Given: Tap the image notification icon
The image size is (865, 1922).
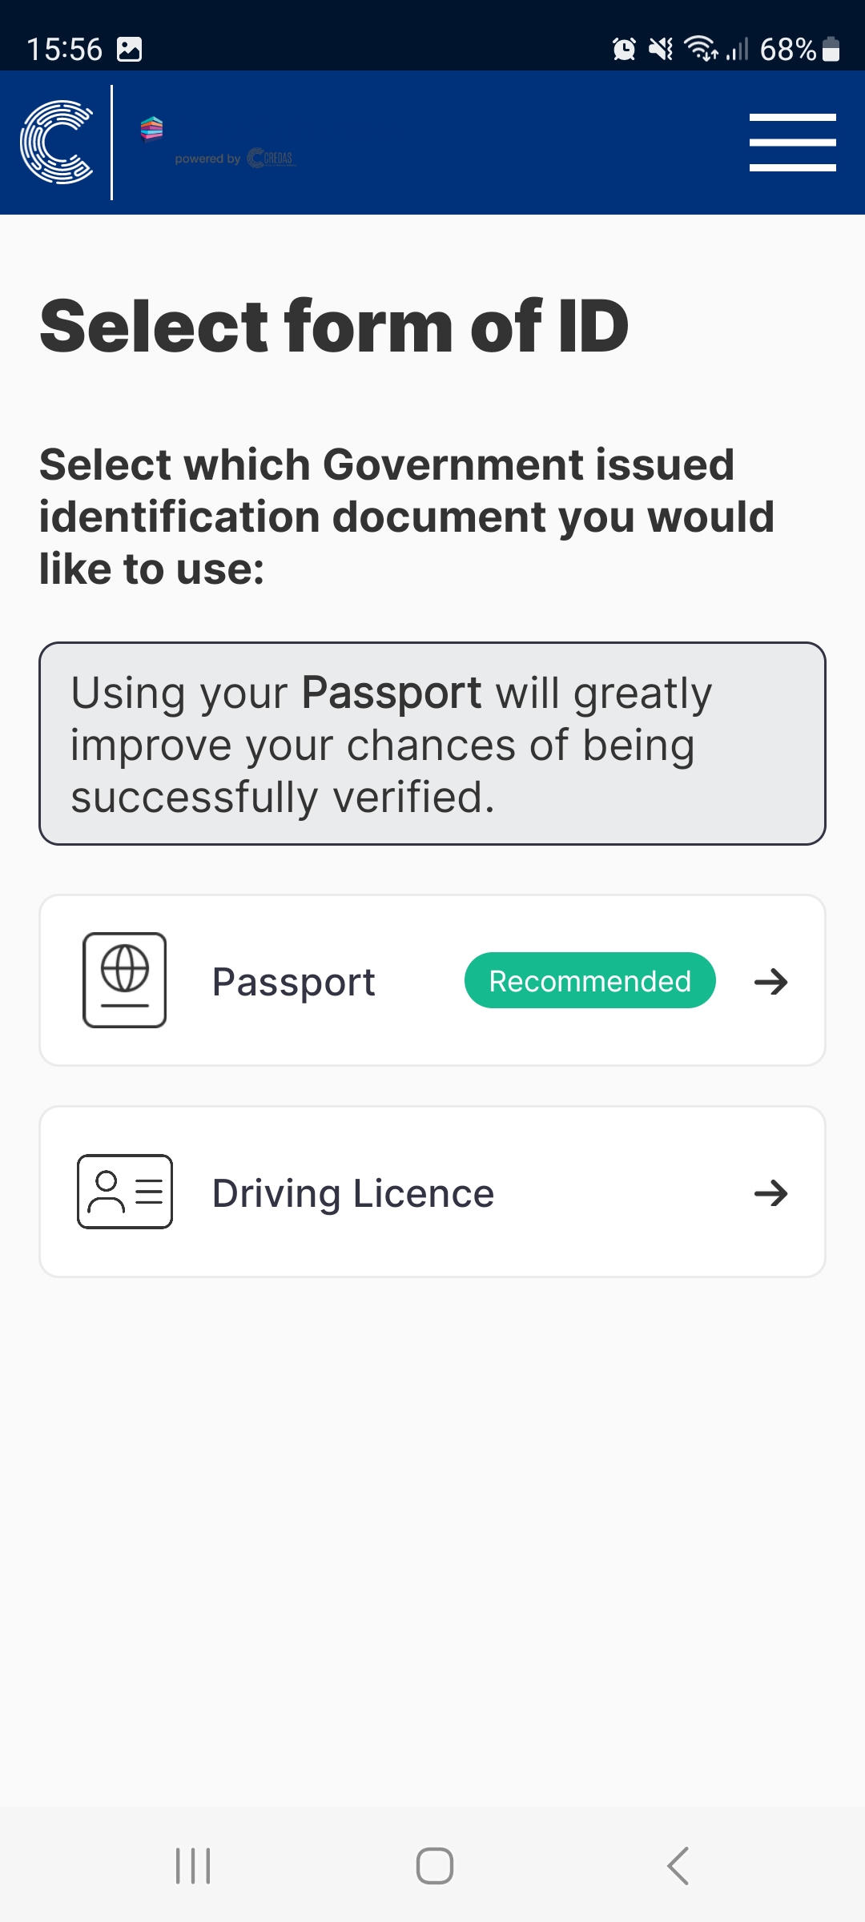Looking at the screenshot, I should click(x=129, y=50).
